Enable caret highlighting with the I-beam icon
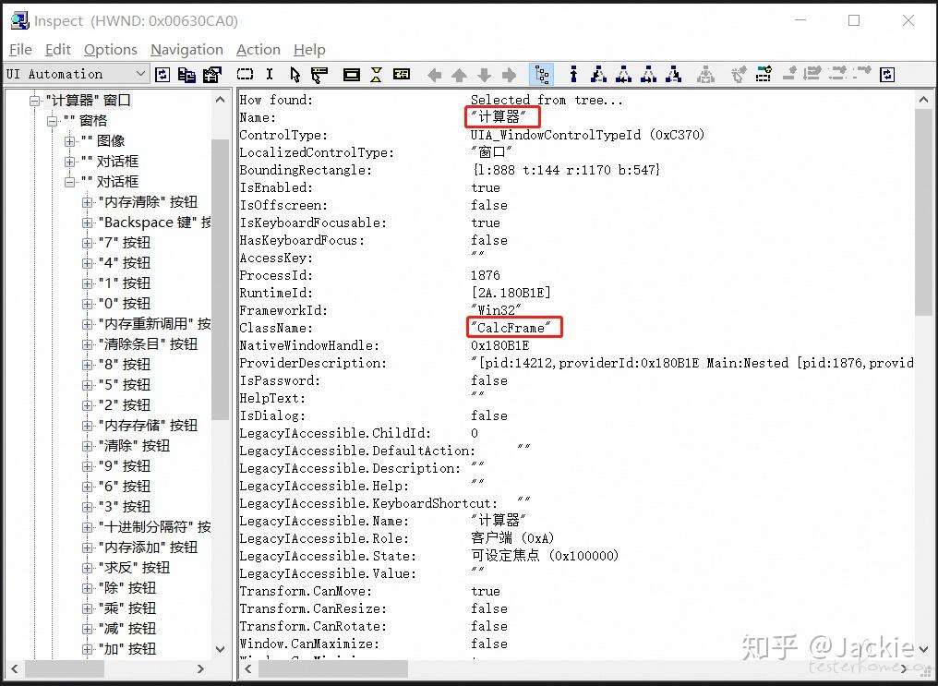The width and height of the screenshot is (938, 686). click(x=268, y=74)
